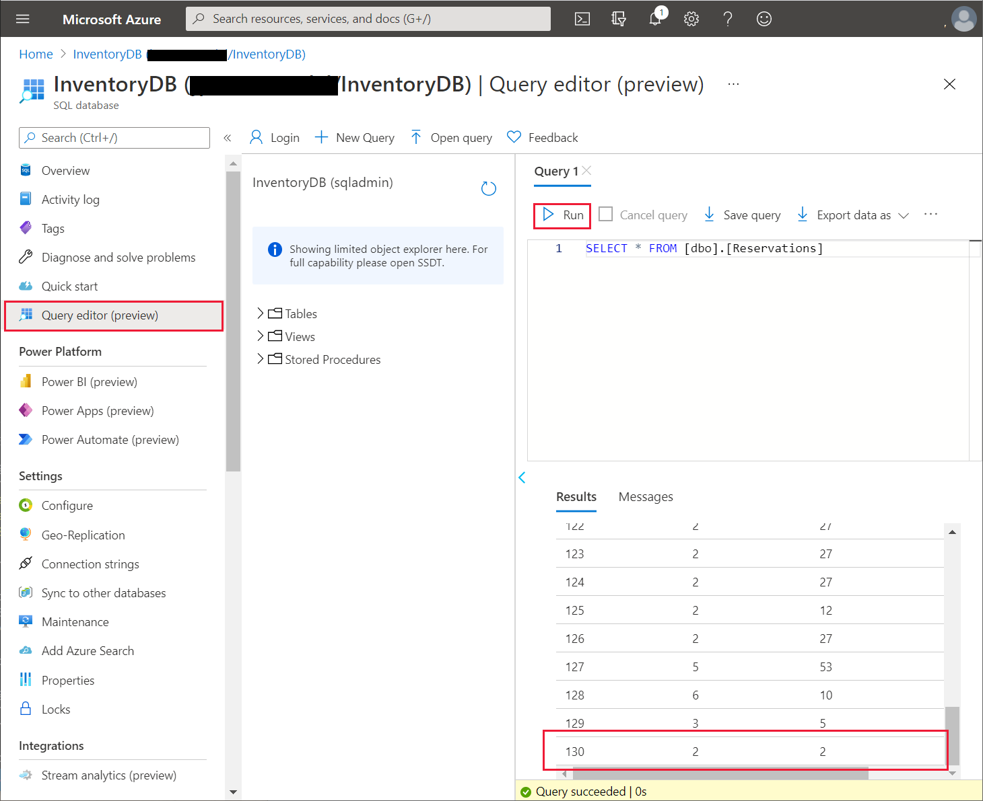Click the Tags sidebar icon
The width and height of the screenshot is (983, 801).
point(26,228)
